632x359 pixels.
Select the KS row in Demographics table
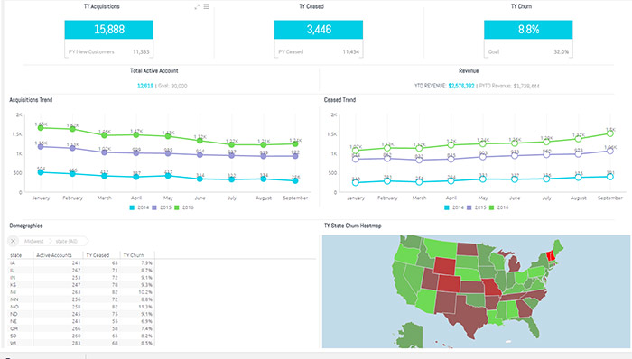81,284
